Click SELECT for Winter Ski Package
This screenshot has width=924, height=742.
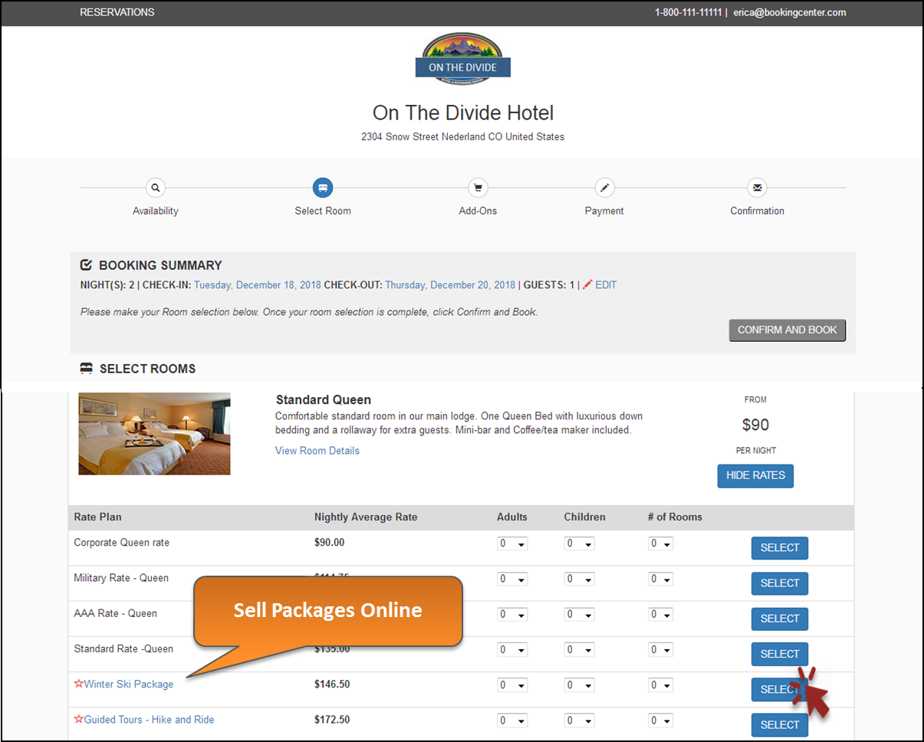(x=780, y=689)
